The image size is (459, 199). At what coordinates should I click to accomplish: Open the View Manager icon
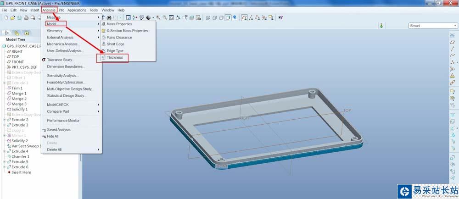(198, 17)
